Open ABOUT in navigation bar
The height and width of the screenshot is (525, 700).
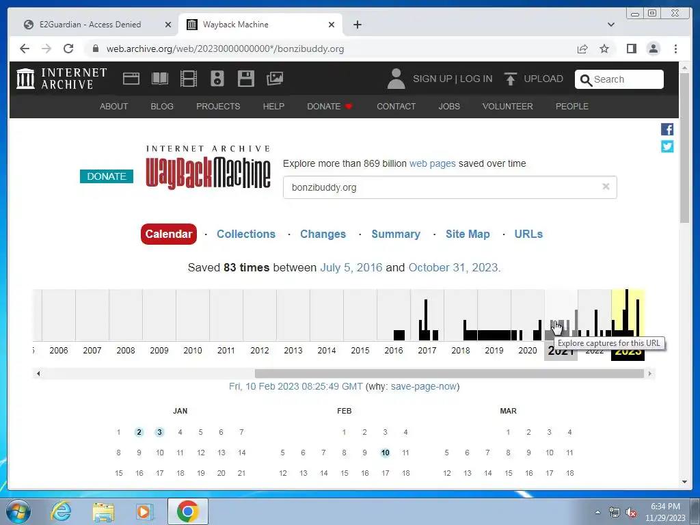[114, 106]
